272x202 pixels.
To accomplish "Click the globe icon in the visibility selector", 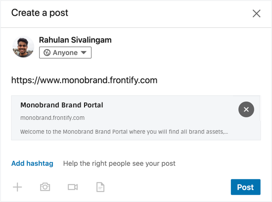I will pyautogui.click(x=47, y=52).
